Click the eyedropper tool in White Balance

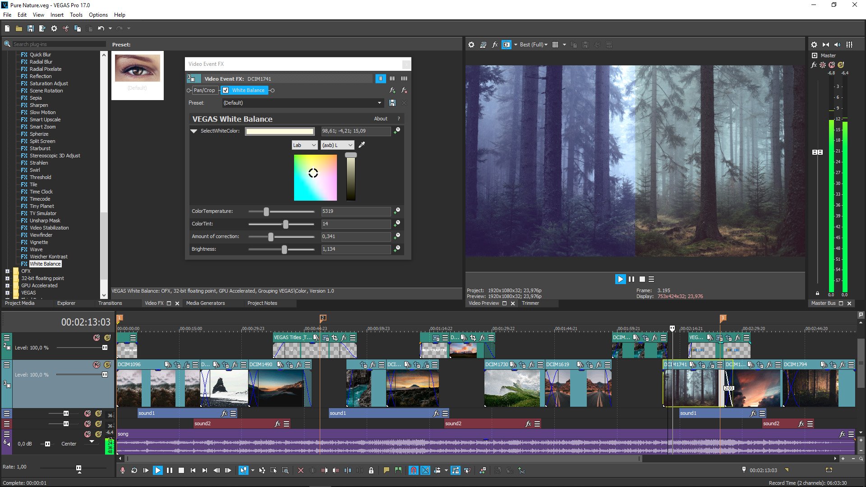click(362, 145)
